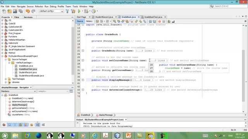Open the Source menu
This screenshot has height=139, width=248.
(x=30, y=7)
